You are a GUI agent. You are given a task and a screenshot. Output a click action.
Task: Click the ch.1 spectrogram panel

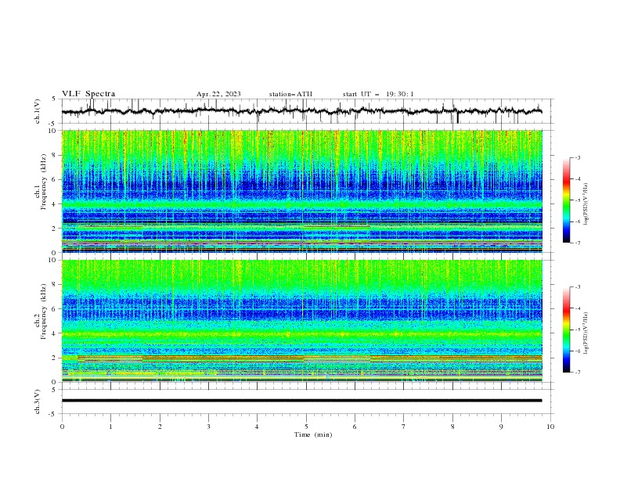click(x=302, y=191)
